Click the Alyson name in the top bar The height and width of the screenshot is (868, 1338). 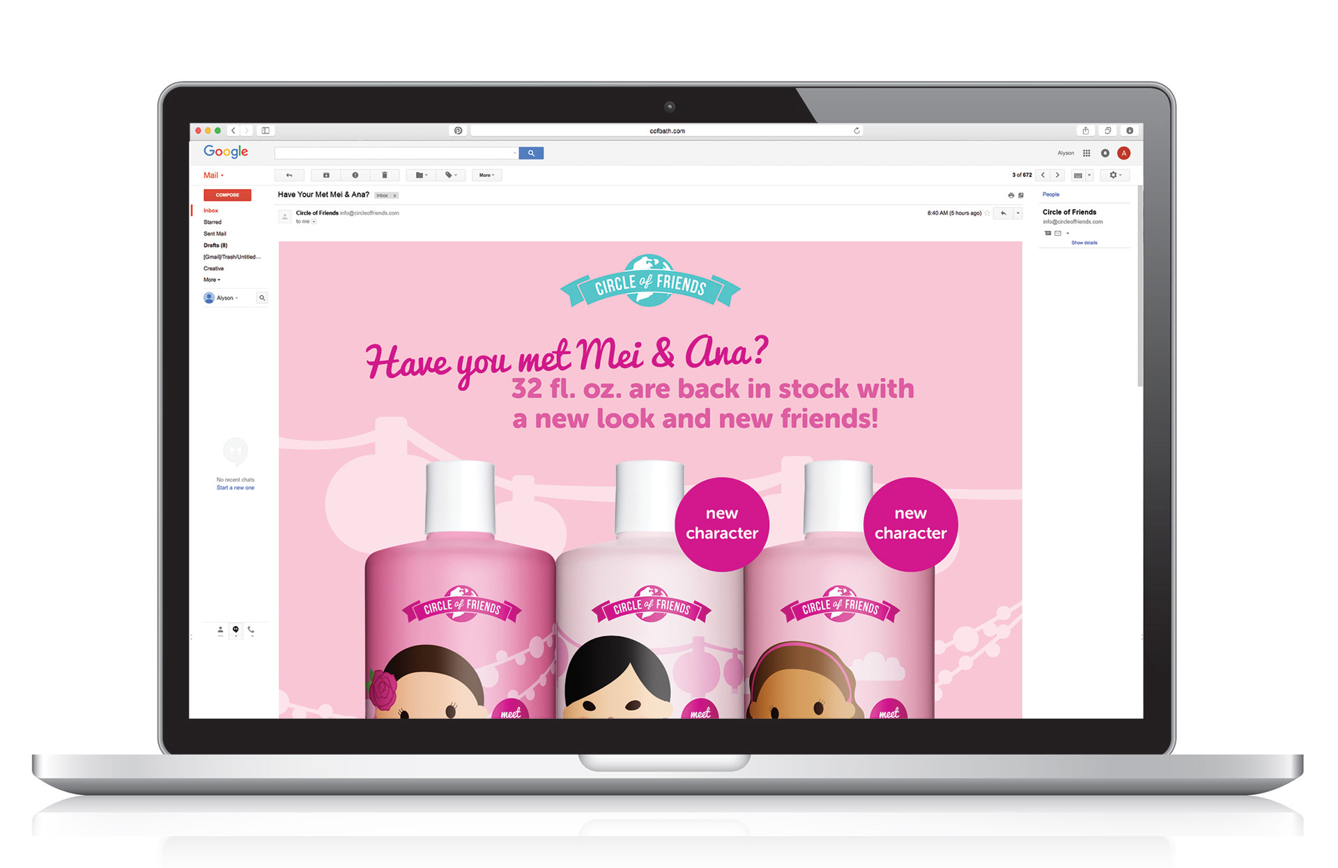coord(1066,153)
